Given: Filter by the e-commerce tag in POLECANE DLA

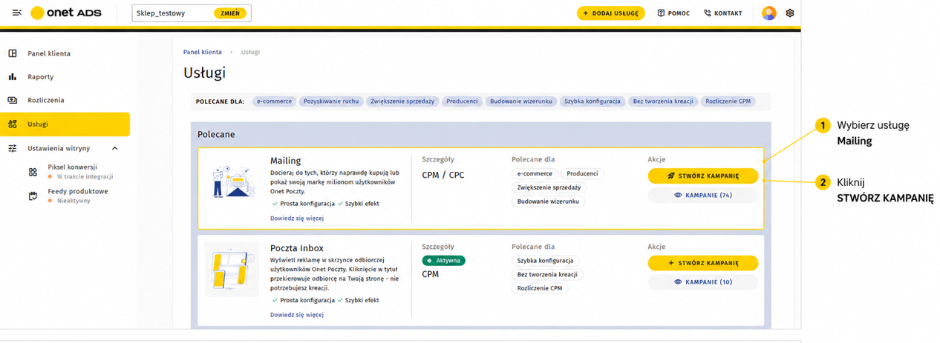Looking at the screenshot, I should point(274,101).
